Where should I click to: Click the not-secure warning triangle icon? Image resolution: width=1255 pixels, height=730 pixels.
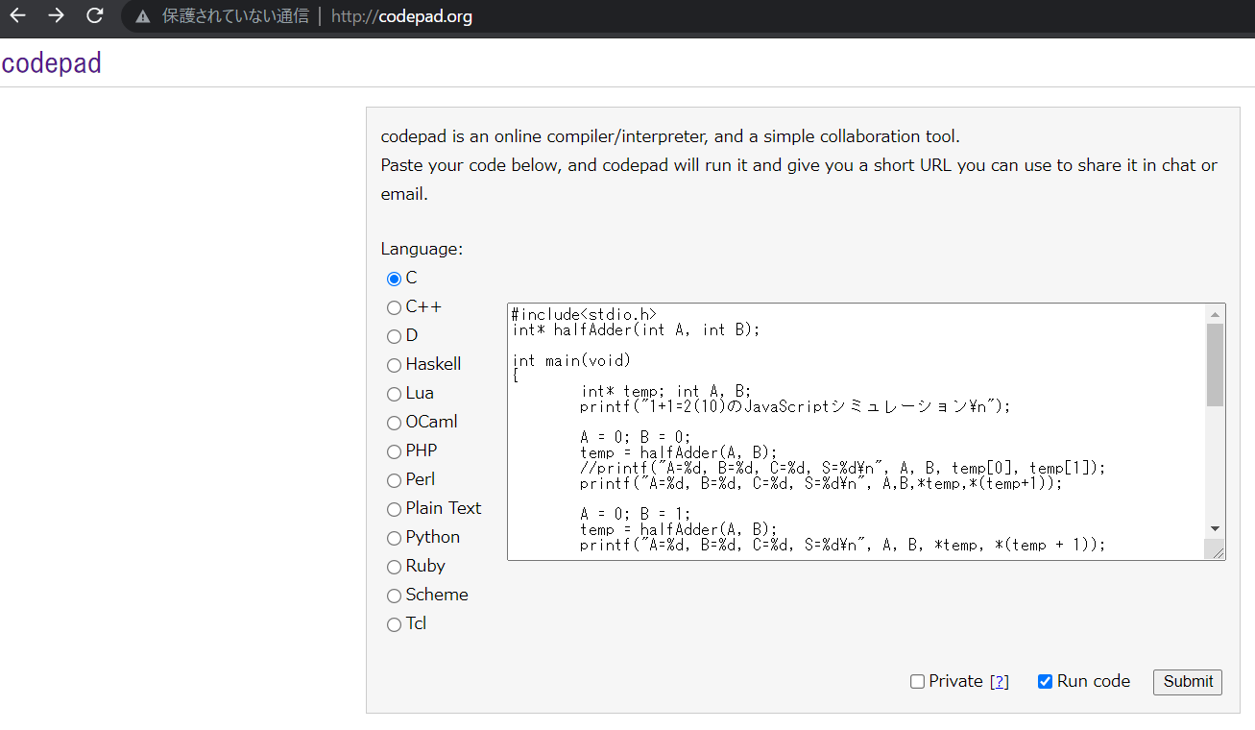[x=143, y=16]
